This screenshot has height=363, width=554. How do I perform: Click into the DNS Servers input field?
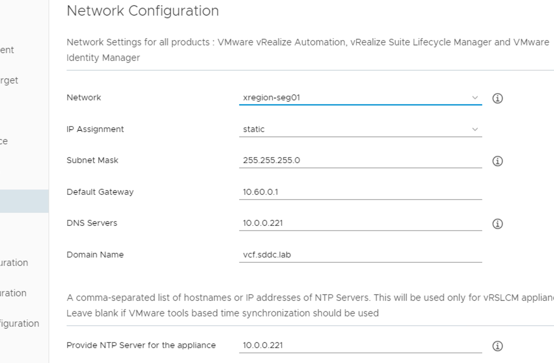[x=360, y=223]
